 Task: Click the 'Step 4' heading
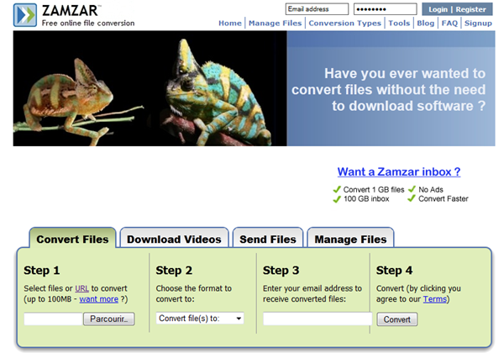(x=395, y=271)
